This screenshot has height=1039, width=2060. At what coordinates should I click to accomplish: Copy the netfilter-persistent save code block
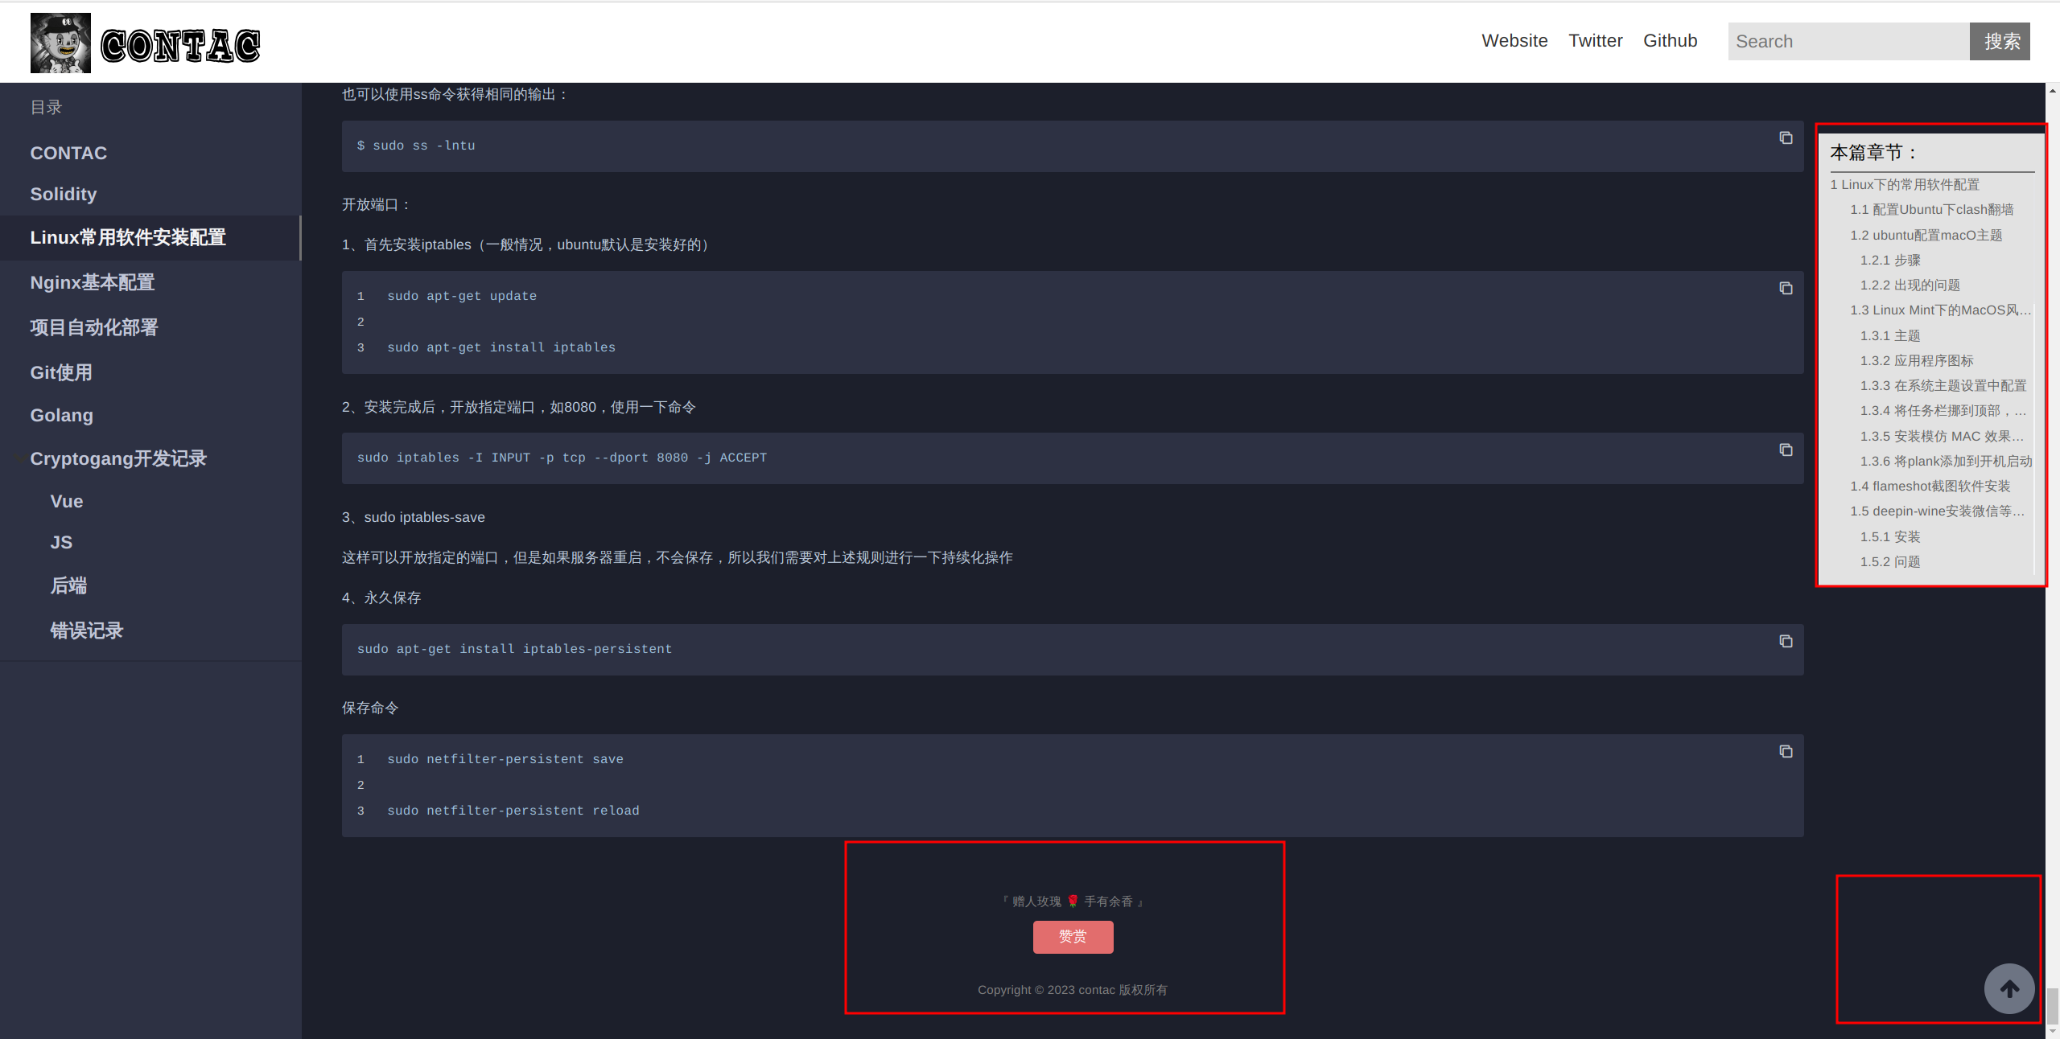(x=1786, y=752)
